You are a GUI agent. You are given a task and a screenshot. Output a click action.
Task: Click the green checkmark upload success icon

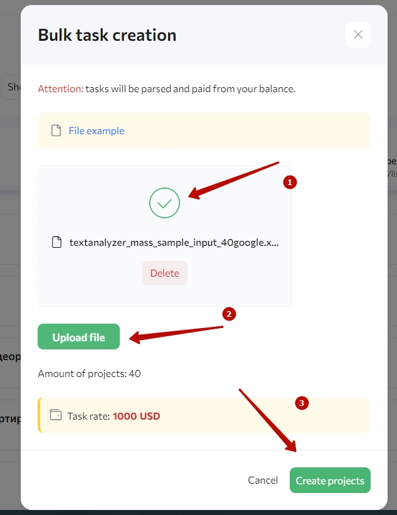(164, 203)
